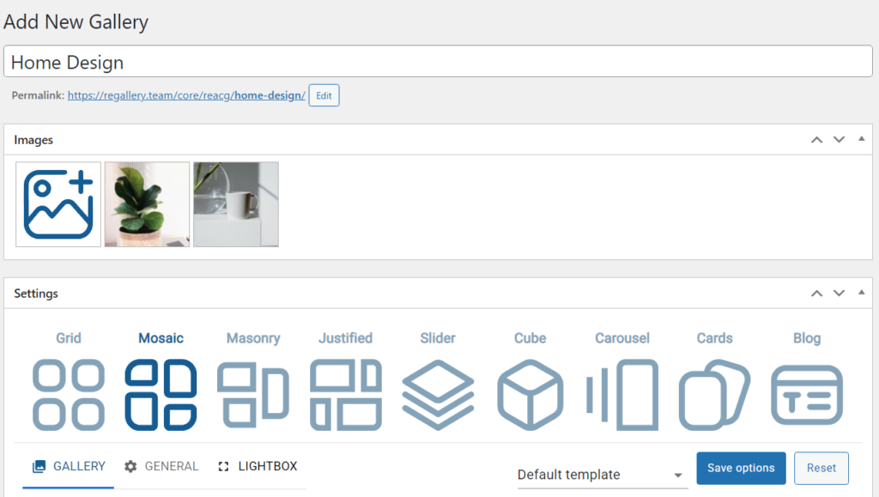The image size is (879, 497).
Task: Click the Save options button
Action: (741, 468)
